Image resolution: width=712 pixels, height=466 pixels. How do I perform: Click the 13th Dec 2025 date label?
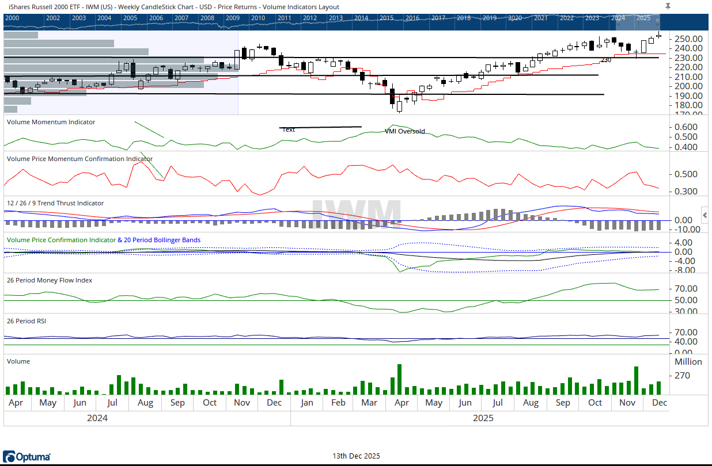[356, 456]
